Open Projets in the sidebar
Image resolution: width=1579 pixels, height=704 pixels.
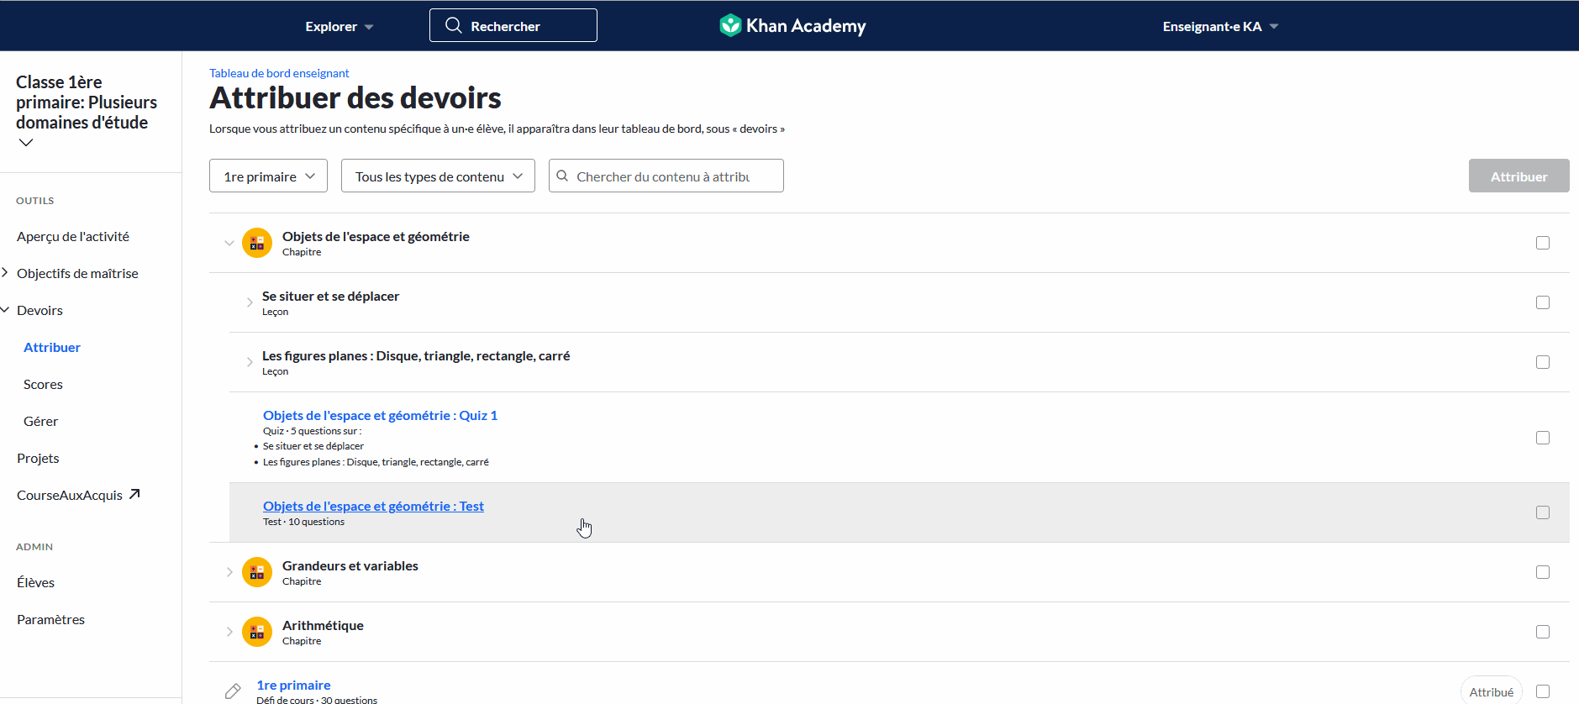(38, 458)
